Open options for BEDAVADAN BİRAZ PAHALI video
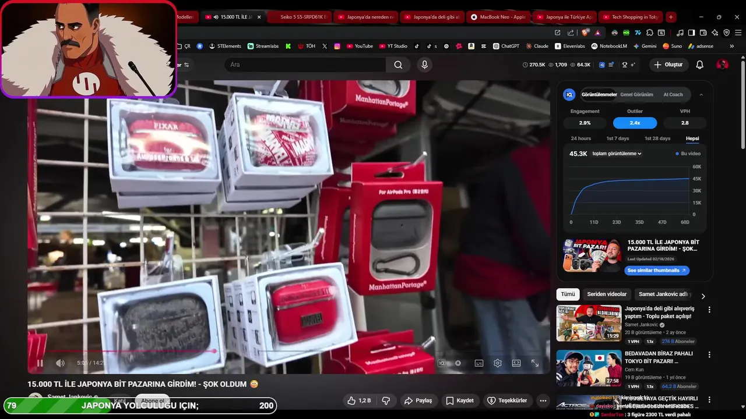 coord(709,354)
